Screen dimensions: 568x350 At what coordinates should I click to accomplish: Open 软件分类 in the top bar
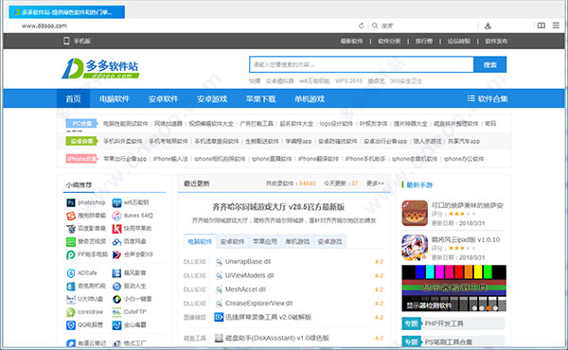pyautogui.click(x=389, y=42)
